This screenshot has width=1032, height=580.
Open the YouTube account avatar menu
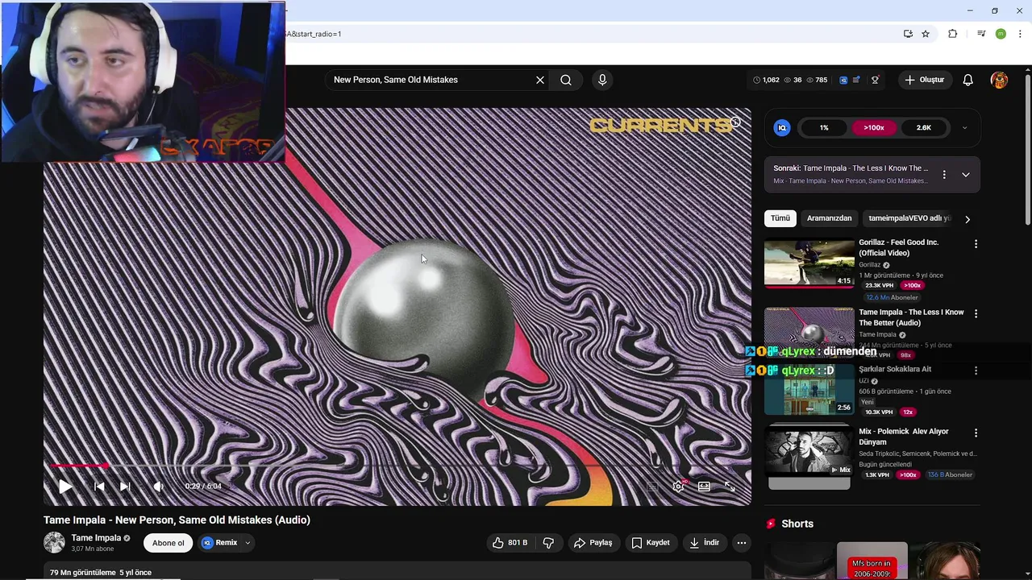(1000, 80)
